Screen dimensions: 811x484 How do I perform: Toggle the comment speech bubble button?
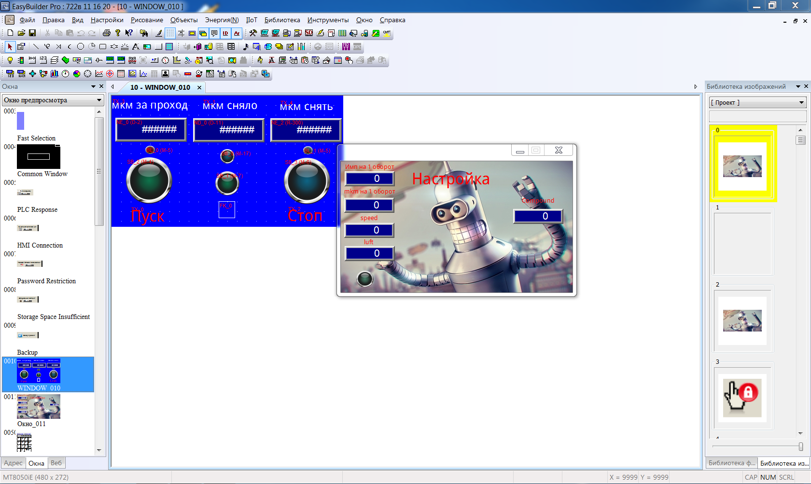point(214,33)
